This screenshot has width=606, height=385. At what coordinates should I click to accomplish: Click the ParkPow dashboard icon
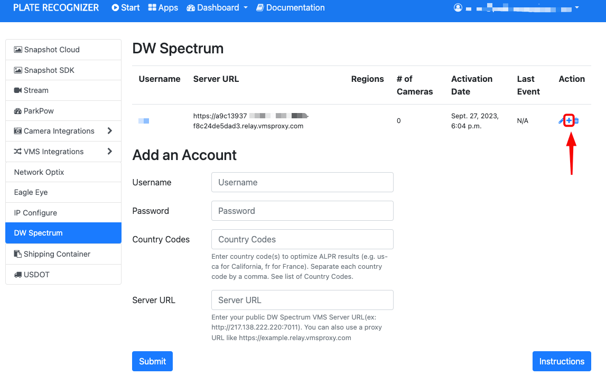18,110
